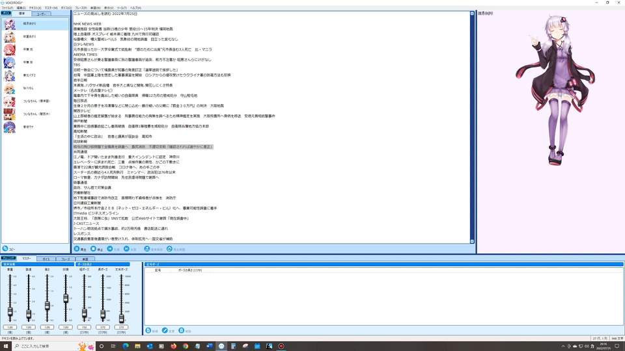Switch to the マスター tuning tab
Viewport: 625px width, 351px height.
coord(26,259)
